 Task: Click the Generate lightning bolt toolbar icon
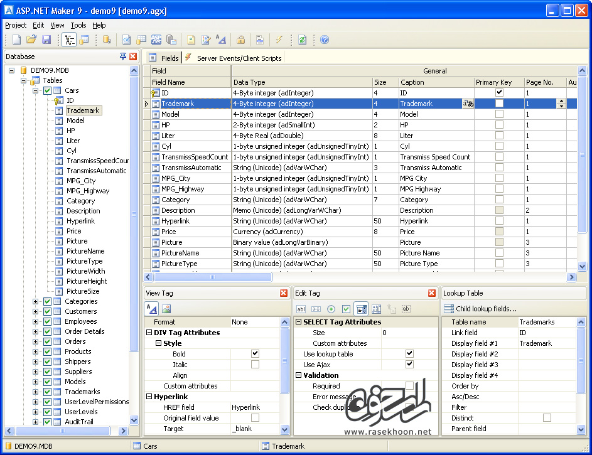pos(279,40)
